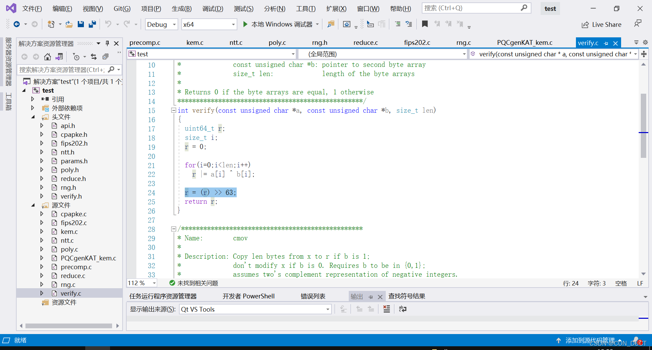
Task: Toggle pin on the output panel tab
Action: click(370, 297)
